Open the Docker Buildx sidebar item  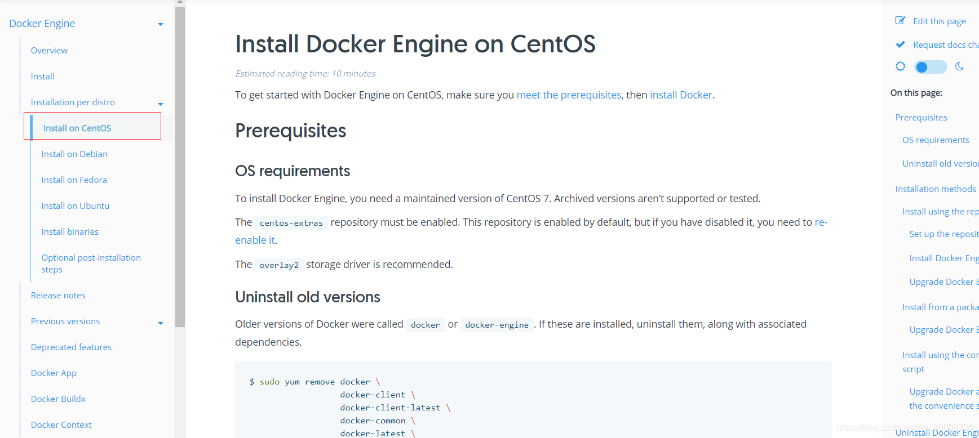pos(58,399)
